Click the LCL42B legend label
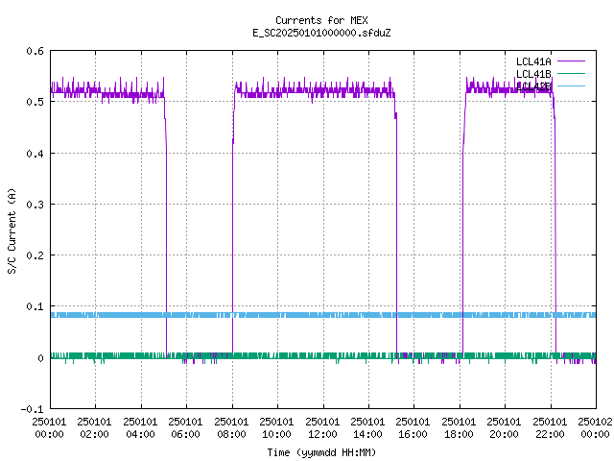 point(533,86)
